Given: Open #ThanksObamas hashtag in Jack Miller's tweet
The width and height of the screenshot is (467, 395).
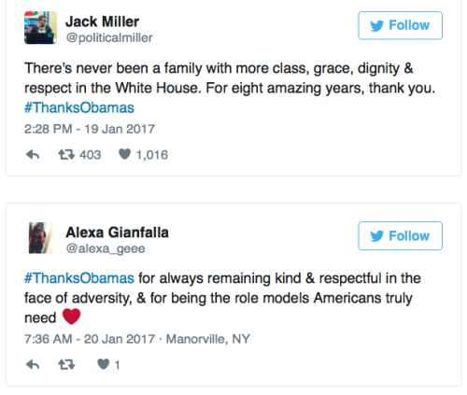Looking at the screenshot, I should [x=79, y=107].
